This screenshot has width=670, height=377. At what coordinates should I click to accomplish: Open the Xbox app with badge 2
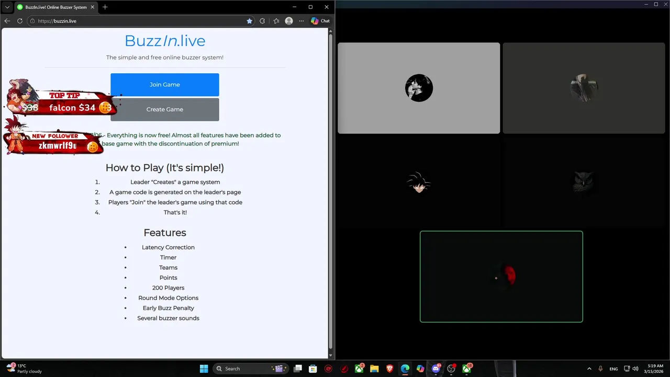click(x=360, y=369)
